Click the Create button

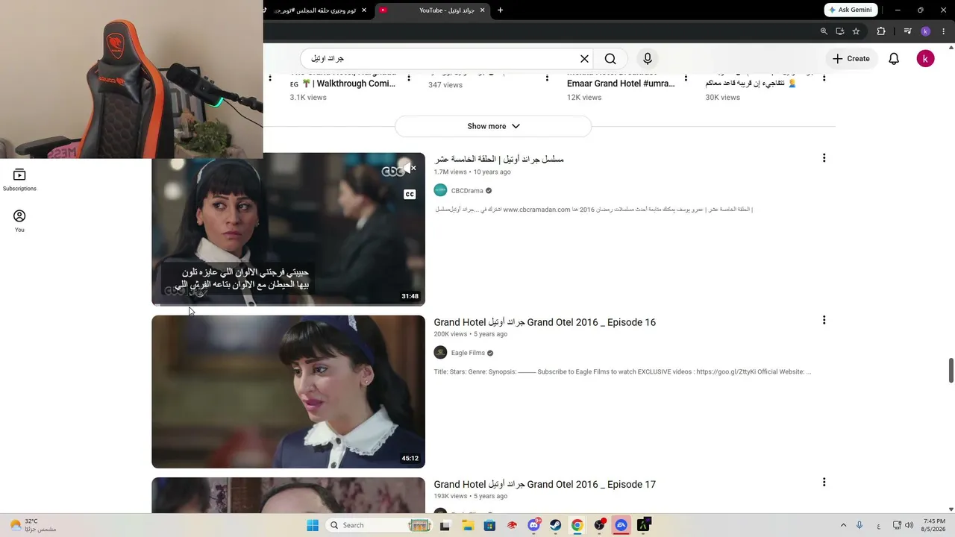pos(851,59)
